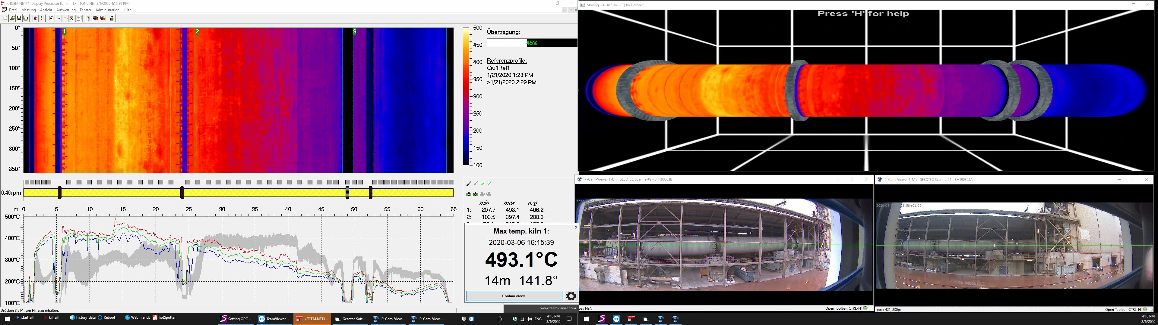This screenshot has width=1158, height=325.
Task: Click the monitor display toolbar icon
Action: pyautogui.click(x=26, y=18)
